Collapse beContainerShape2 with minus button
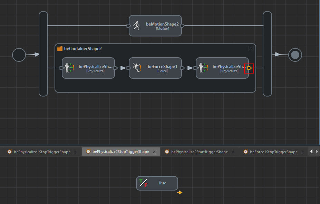320x204 pixels. click(251, 49)
